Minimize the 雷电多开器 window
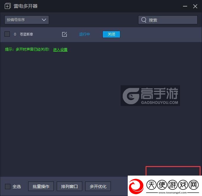 click(185, 6)
